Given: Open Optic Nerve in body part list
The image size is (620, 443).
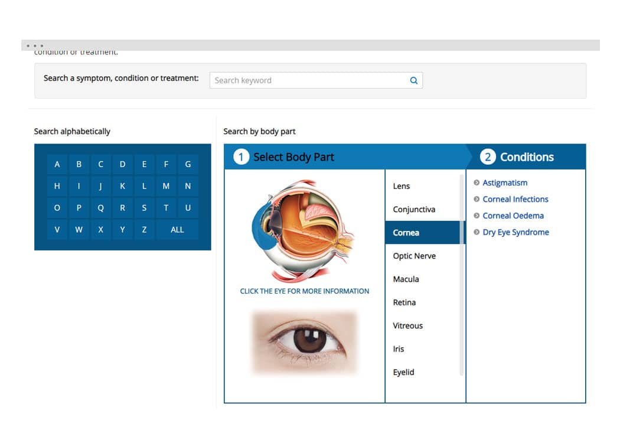Looking at the screenshot, I should (414, 256).
